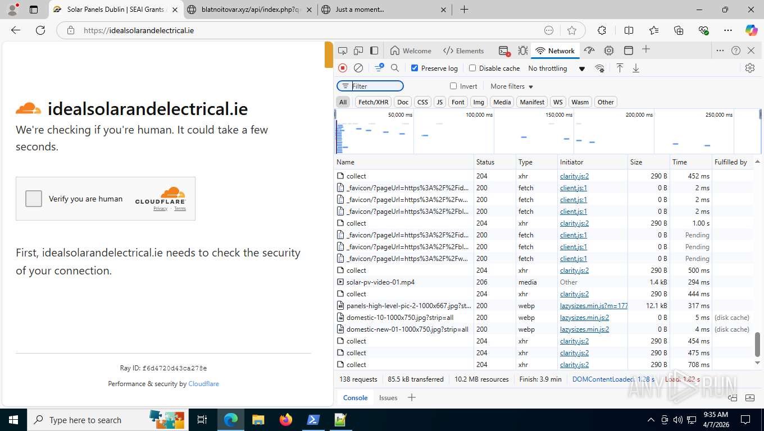764x431 pixels.
Task: Sort requests by the Size column header
Action: [648, 162]
